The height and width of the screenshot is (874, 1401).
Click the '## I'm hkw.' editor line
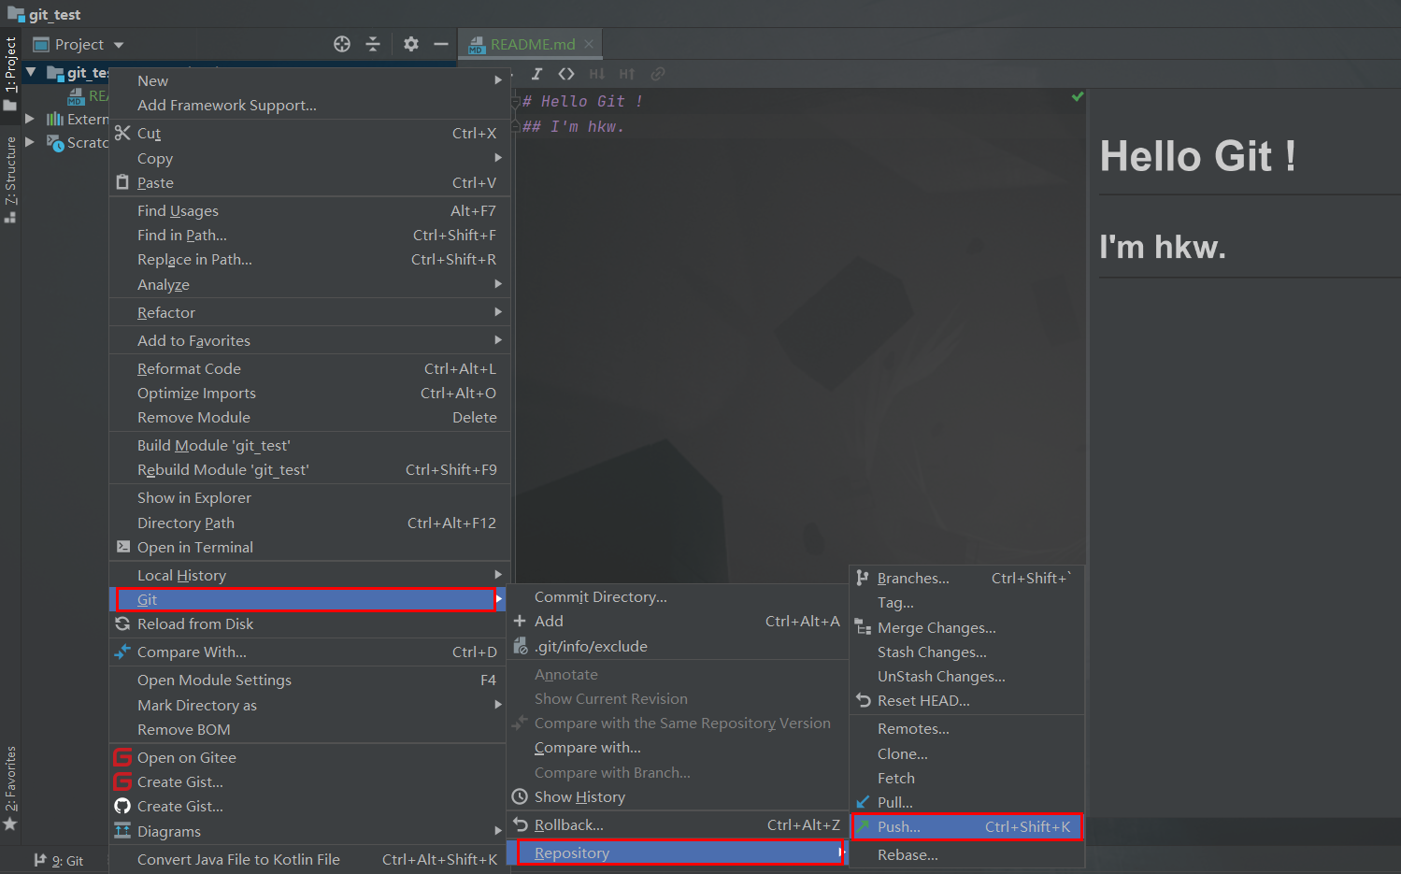573,126
